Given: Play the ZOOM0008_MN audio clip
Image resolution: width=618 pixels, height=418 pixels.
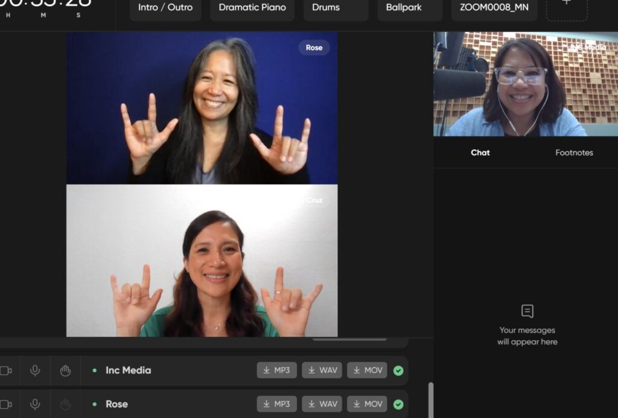Looking at the screenshot, I should pyautogui.click(x=494, y=8).
